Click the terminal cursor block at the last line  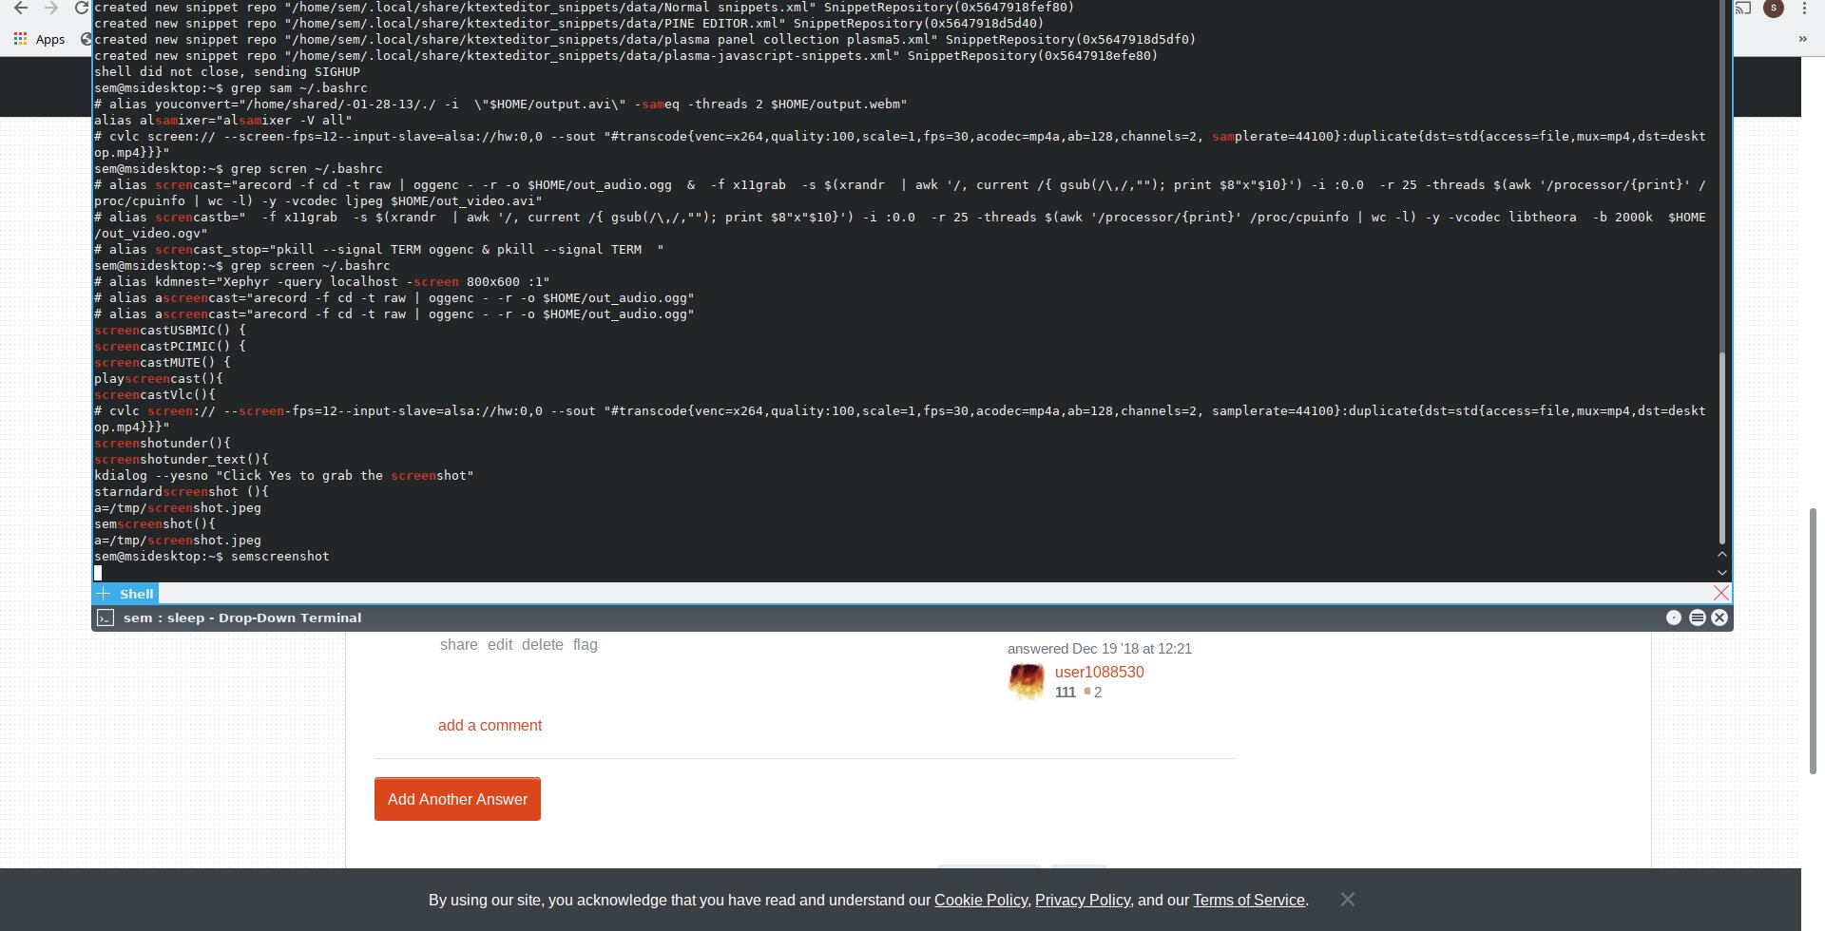(x=98, y=573)
